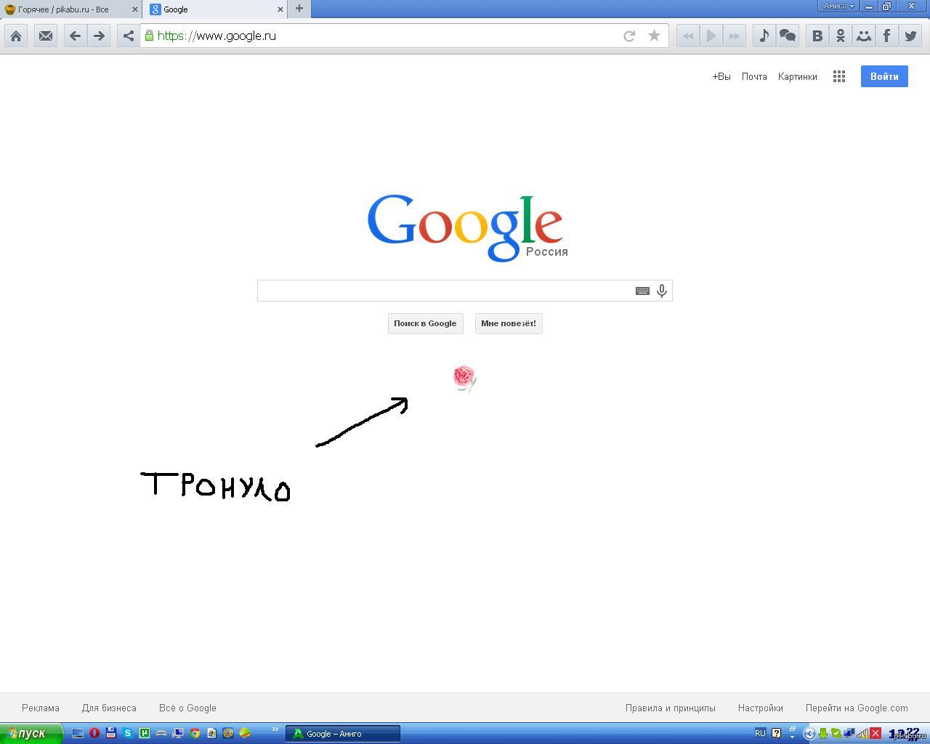This screenshot has height=744, width=930.
Task: Launch Chrome from the quick launch bar
Action: coord(195,733)
